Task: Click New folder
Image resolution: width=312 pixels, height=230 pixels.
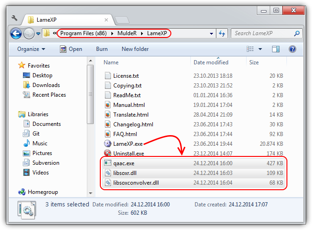Action: [x=135, y=49]
